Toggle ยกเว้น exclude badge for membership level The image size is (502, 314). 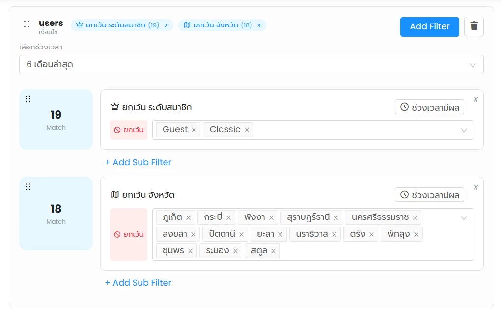coord(129,130)
